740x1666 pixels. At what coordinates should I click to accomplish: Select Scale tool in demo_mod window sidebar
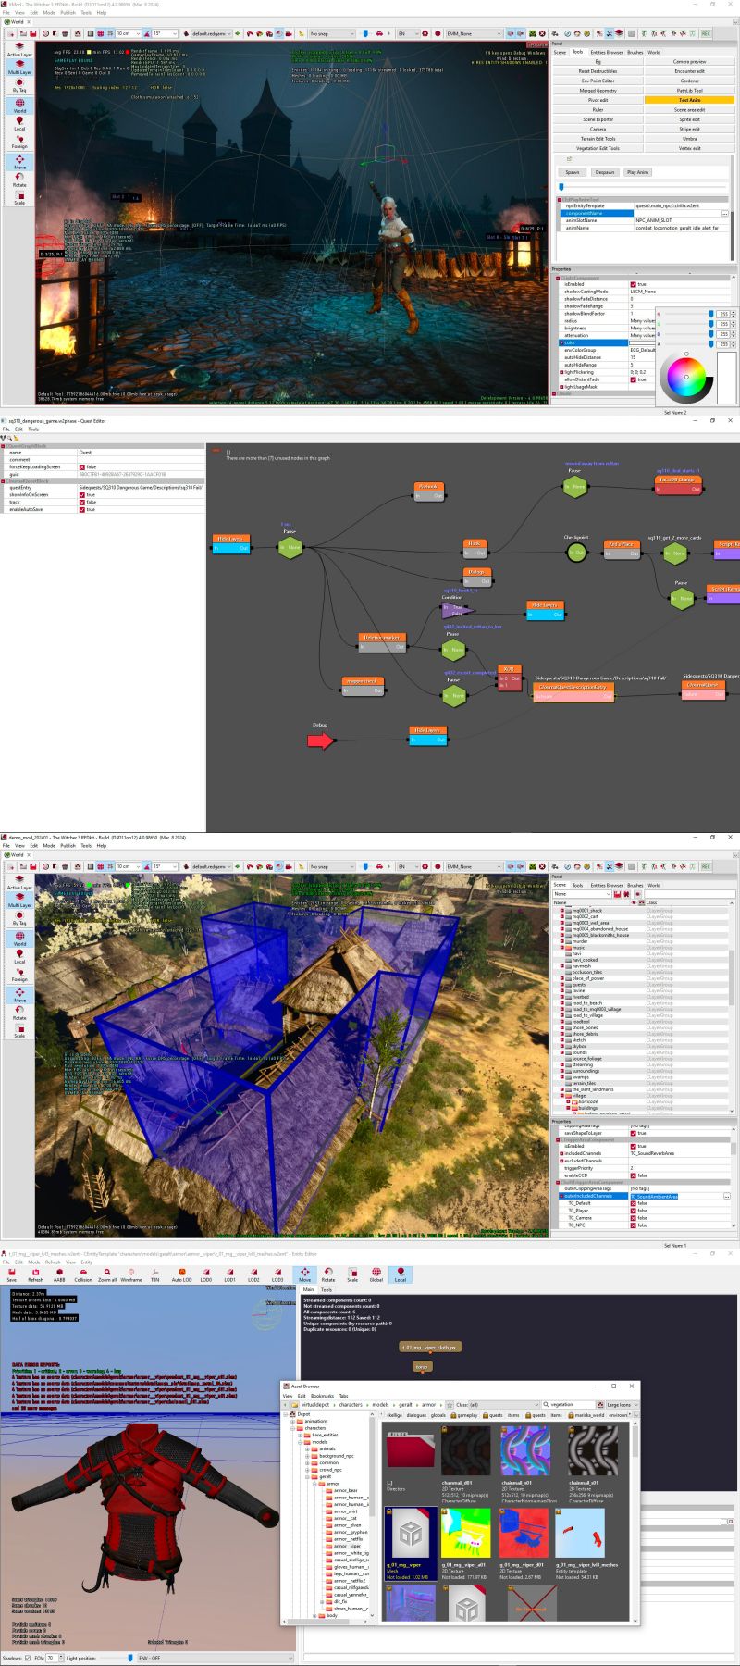coord(19,1030)
